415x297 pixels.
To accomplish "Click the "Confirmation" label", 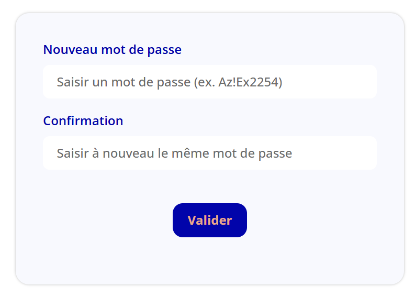I will coord(83,121).
